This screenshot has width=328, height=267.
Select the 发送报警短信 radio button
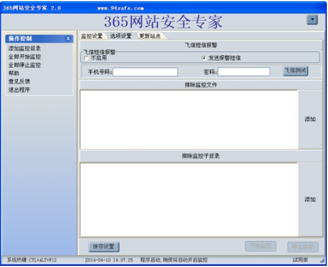(204, 58)
